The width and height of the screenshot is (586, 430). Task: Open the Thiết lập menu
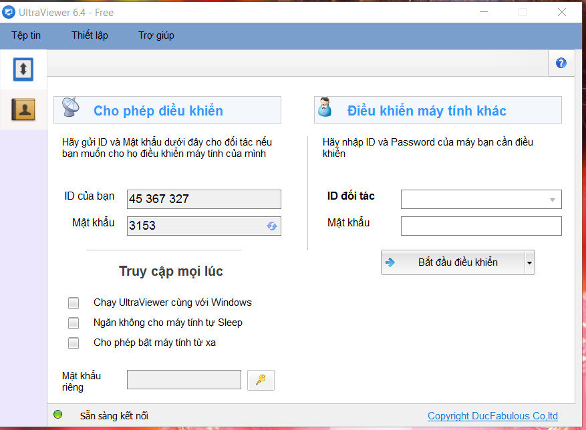pos(90,35)
